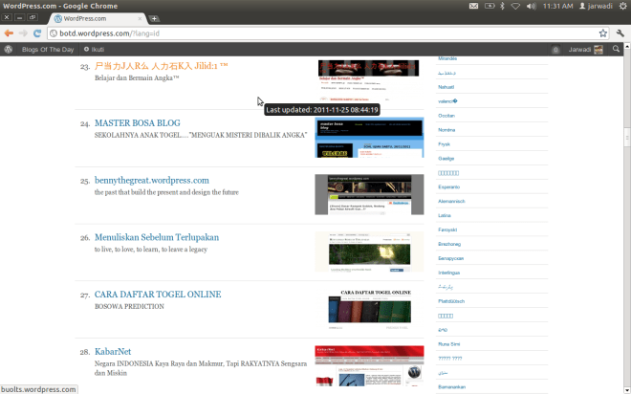The width and height of the screenshot is (631, 394).
Task: Open the new tab button
Action: pos(155,18)
